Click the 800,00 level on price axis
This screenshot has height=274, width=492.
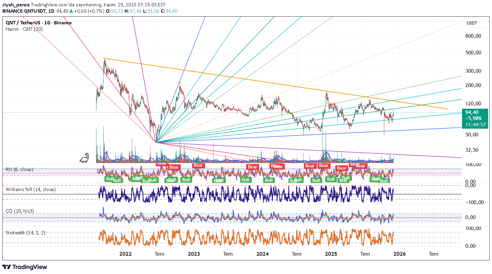(473, 36)
